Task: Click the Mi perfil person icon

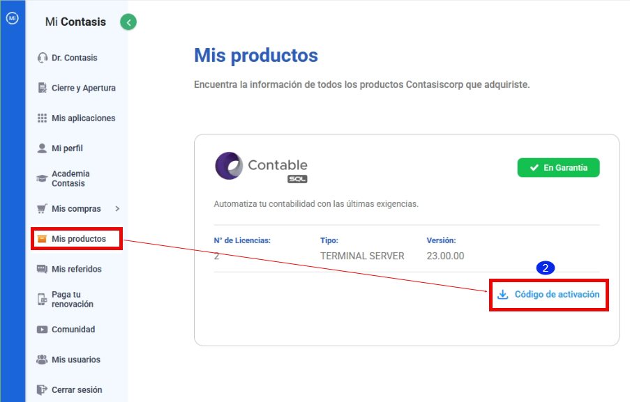Action: click(x=42, y=148)
